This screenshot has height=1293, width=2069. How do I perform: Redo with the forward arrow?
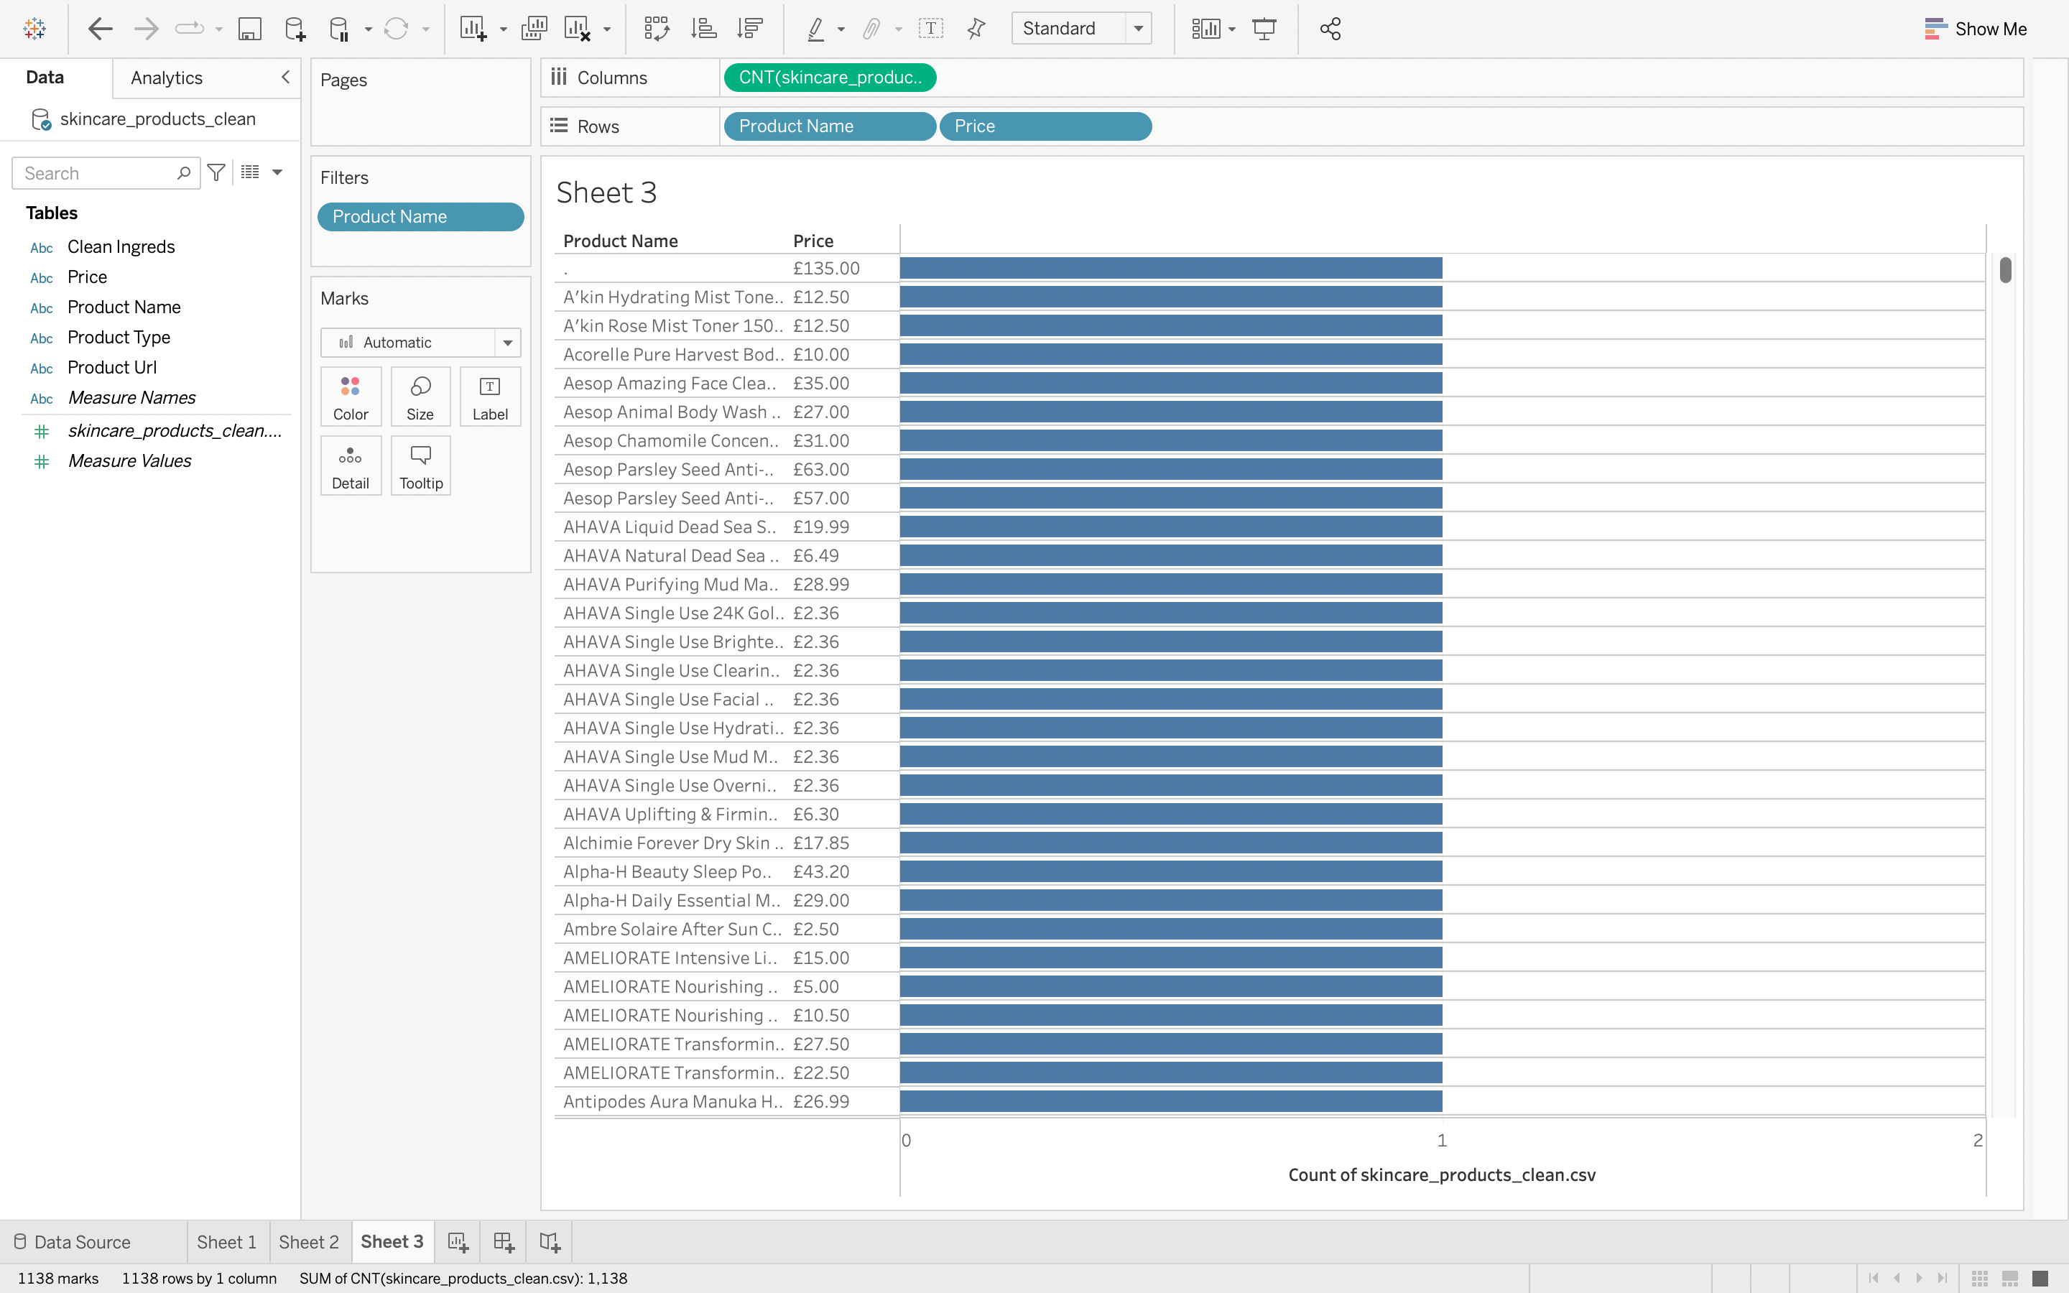point(147,28)
